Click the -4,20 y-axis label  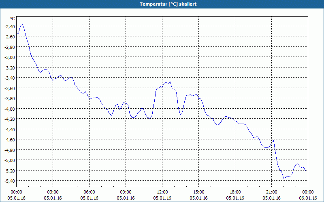[x=9, y=119]
